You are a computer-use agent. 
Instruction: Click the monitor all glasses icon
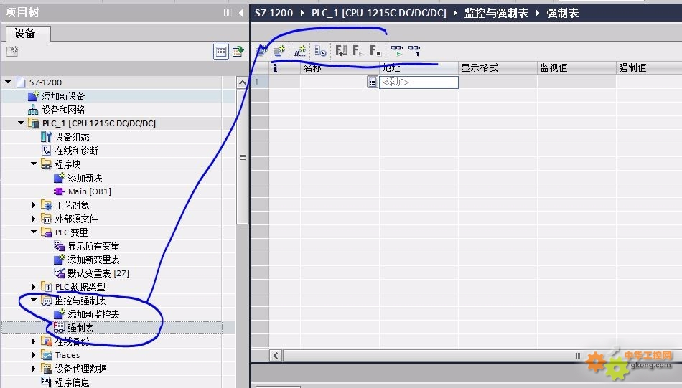pos(397,51)
